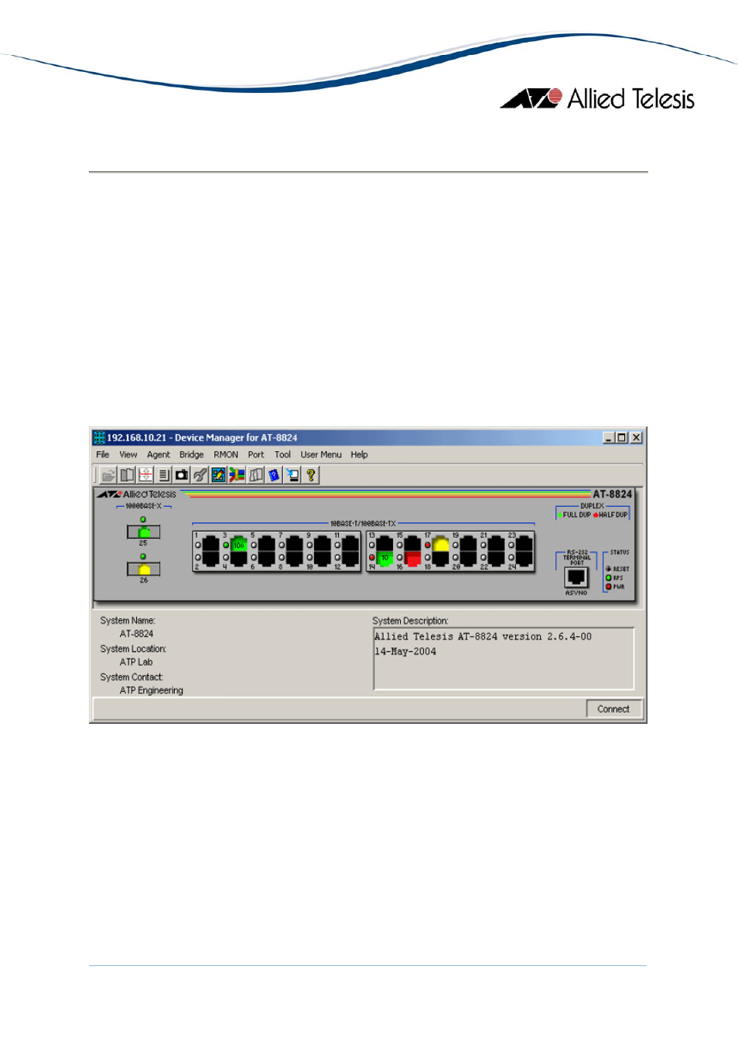
Task: Click the PWR status LED
Action: [609, 587]
